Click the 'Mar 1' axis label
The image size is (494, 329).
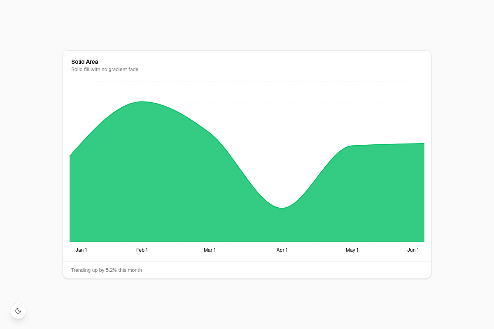(210, 250)
